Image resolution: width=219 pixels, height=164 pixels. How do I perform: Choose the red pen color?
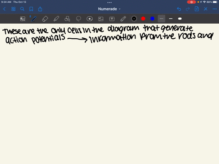tap(143, 19)
